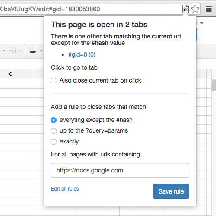Select the everything except the #hash option

pos(54,120)
